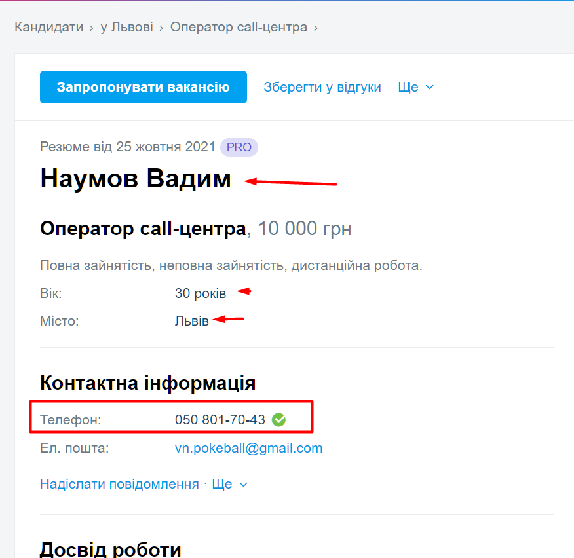Click the 10 000 грн salary text
The image size is (574, 558).
305,229
